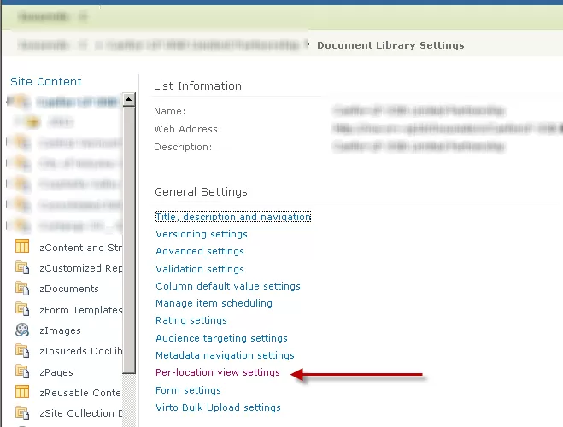This screenshot has width=563, height=427.
Task: Open Manage item scheduling link
Action: [x=214, y=303]
